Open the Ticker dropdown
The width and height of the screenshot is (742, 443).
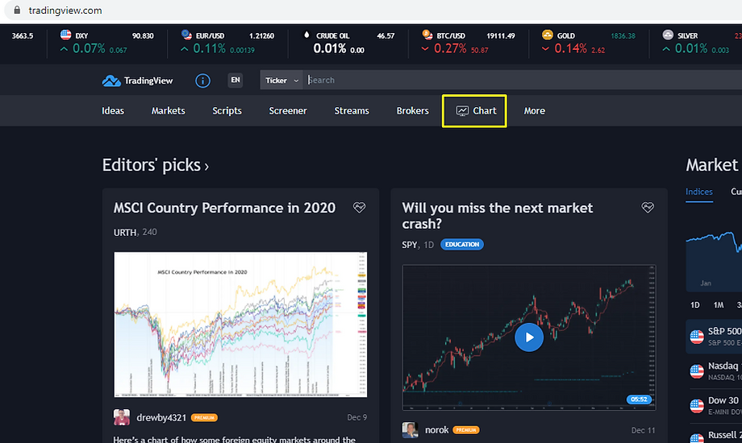[281, 81]
